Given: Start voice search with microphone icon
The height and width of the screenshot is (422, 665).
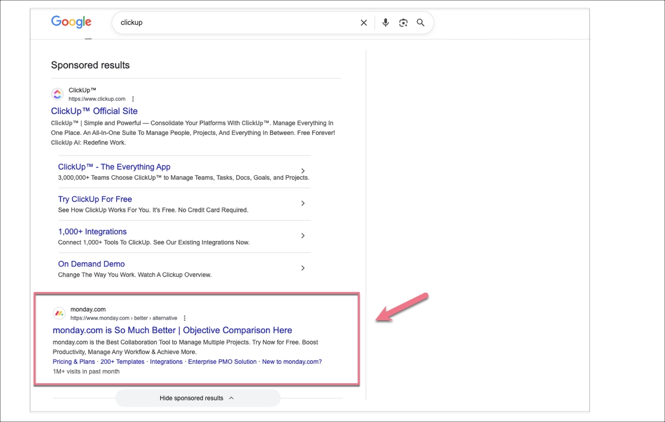Looking at the screenshot, I should click(386, 23).
